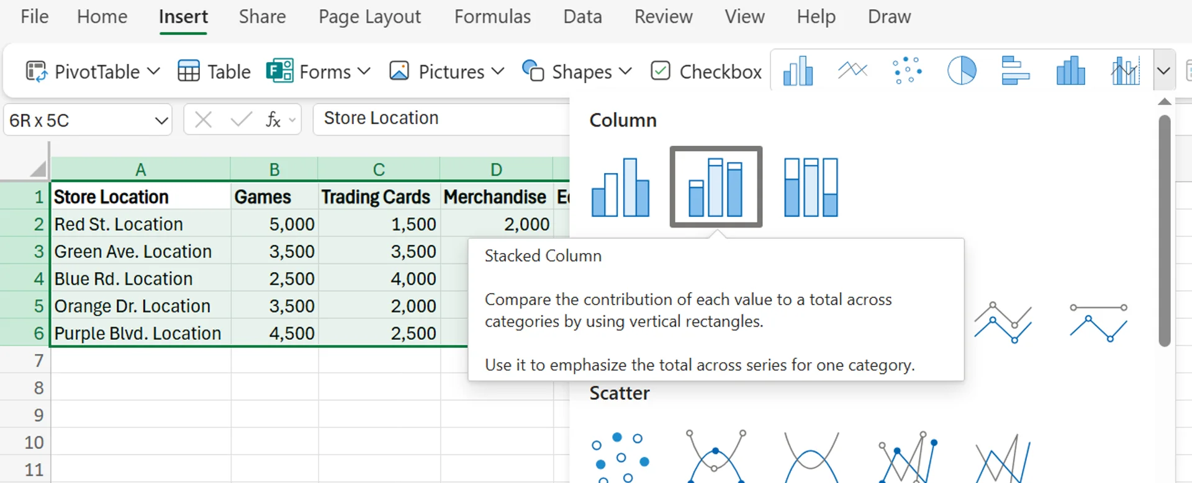The image size is (1192, 483).
Task: Click the formula bar showing Store Location
Action: (x=441, y=118)
